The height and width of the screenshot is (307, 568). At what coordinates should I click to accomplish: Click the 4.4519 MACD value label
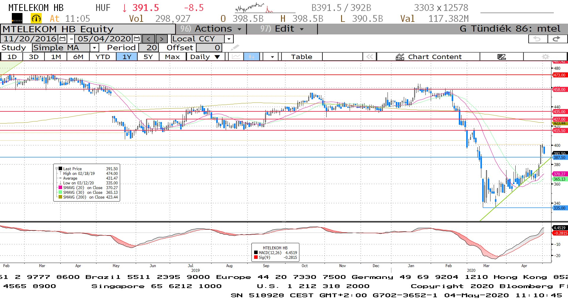[560, 228]
